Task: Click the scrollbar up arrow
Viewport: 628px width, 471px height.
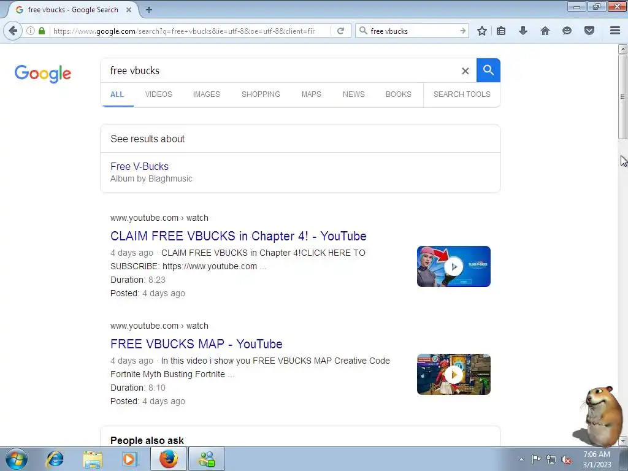Action: pos(622,49)
